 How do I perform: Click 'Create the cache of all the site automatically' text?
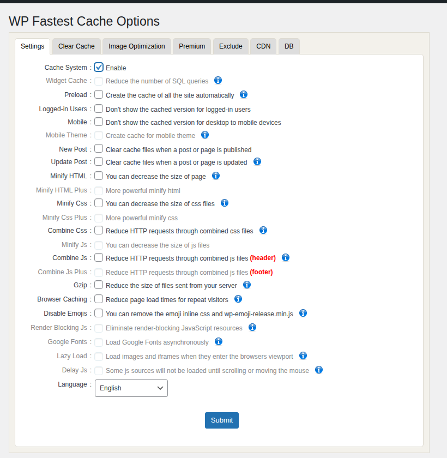click(170, 95)
